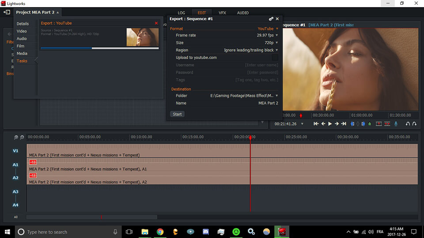
Task: Launch Google Chrome from taskbar
Action: (x=160, y=232)
